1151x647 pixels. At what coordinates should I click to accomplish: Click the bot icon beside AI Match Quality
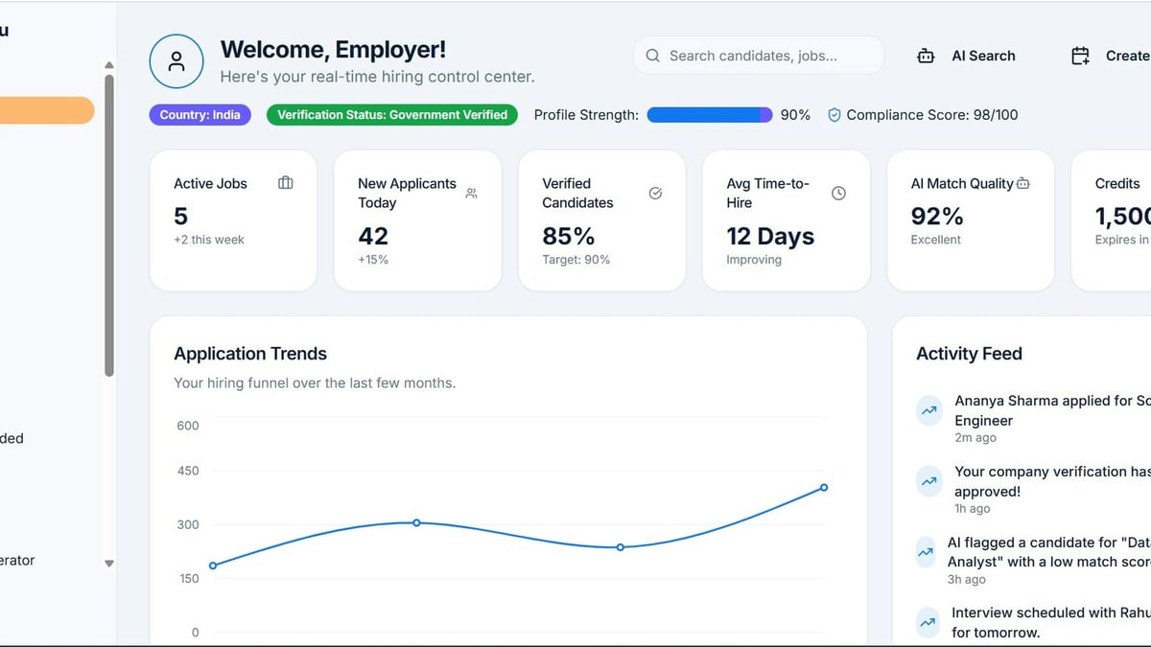pos(1022,183)
